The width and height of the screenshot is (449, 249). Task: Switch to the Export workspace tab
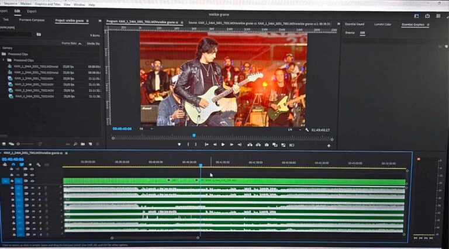coord(32,12)
